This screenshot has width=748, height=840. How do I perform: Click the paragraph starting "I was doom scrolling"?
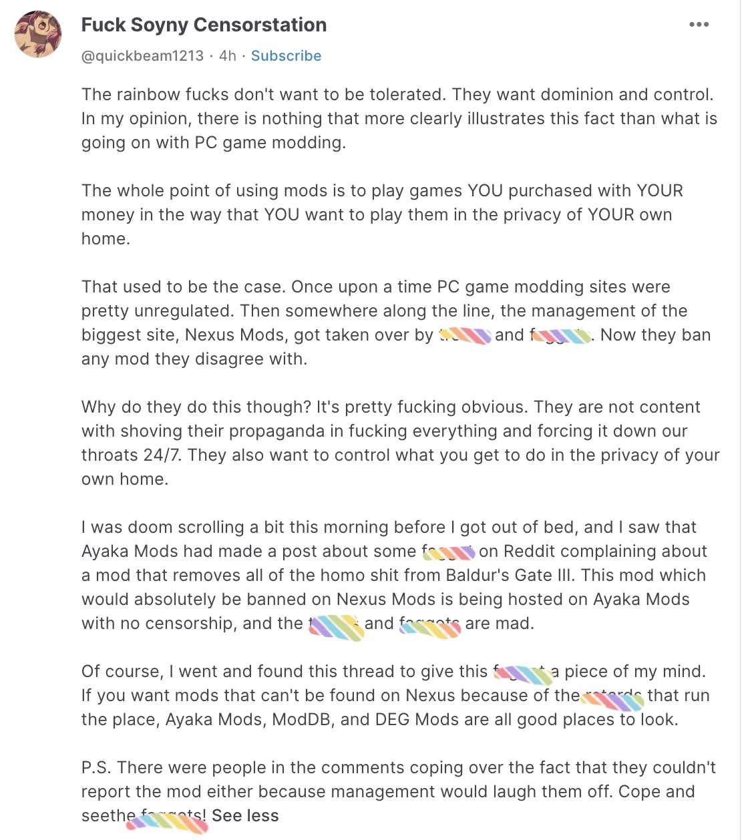pos(394,575)
